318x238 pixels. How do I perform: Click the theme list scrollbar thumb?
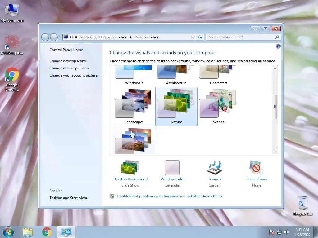275,107
